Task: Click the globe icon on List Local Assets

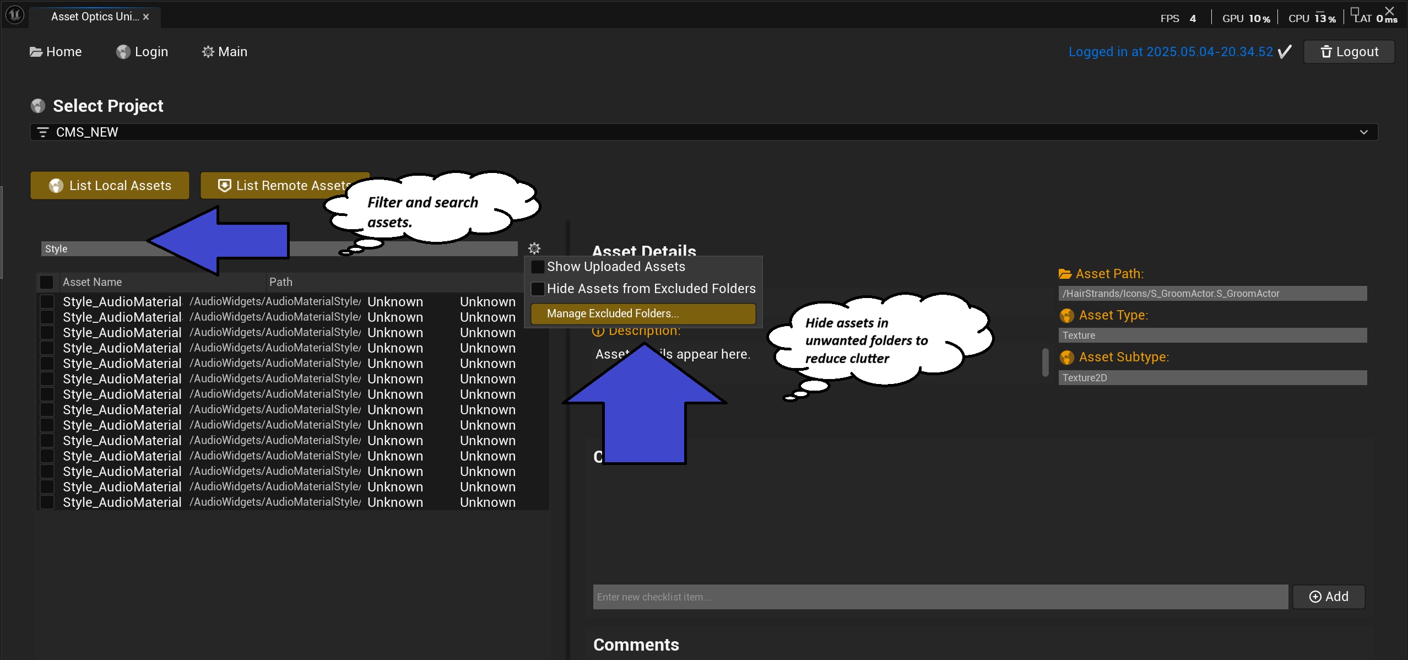Action: tap(56, 186)
